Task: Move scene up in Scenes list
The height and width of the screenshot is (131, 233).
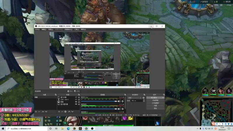Action: (x=43, y=111)
